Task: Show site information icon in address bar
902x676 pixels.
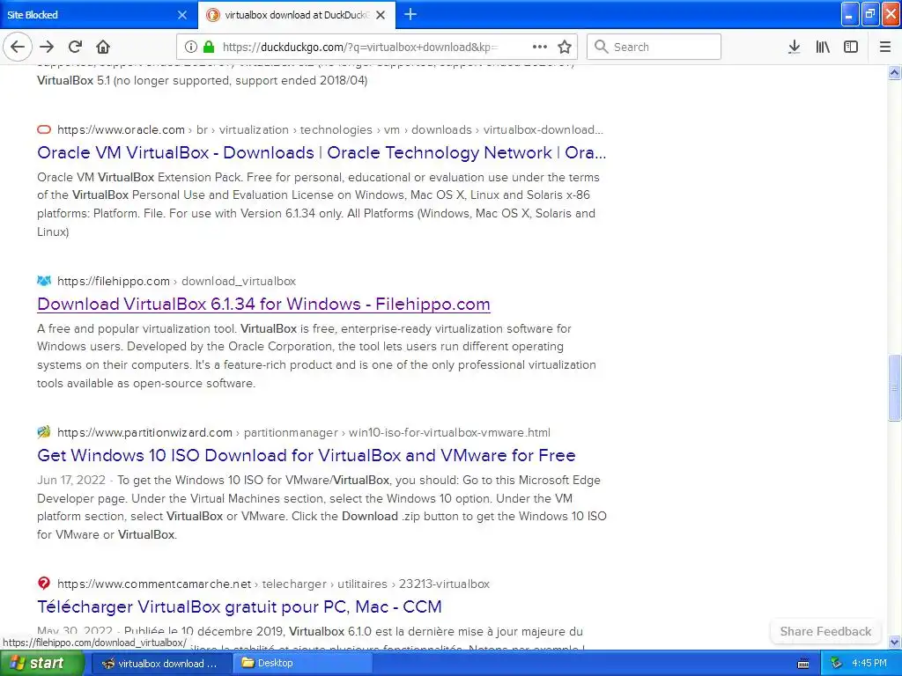Action: click(x=191, y=47)
